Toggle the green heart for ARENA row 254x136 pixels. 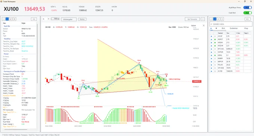click(x=215, y=43)
